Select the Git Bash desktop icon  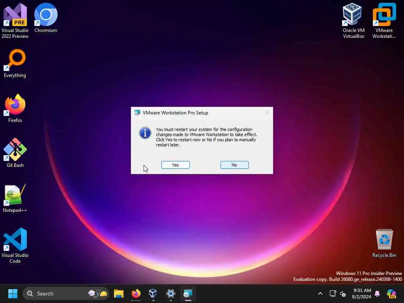[x=15, y=153]
